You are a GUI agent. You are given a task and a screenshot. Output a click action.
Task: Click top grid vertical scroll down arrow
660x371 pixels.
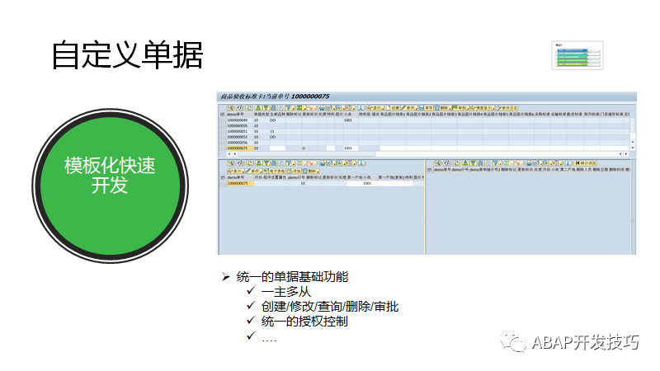(x=632, y=148)
